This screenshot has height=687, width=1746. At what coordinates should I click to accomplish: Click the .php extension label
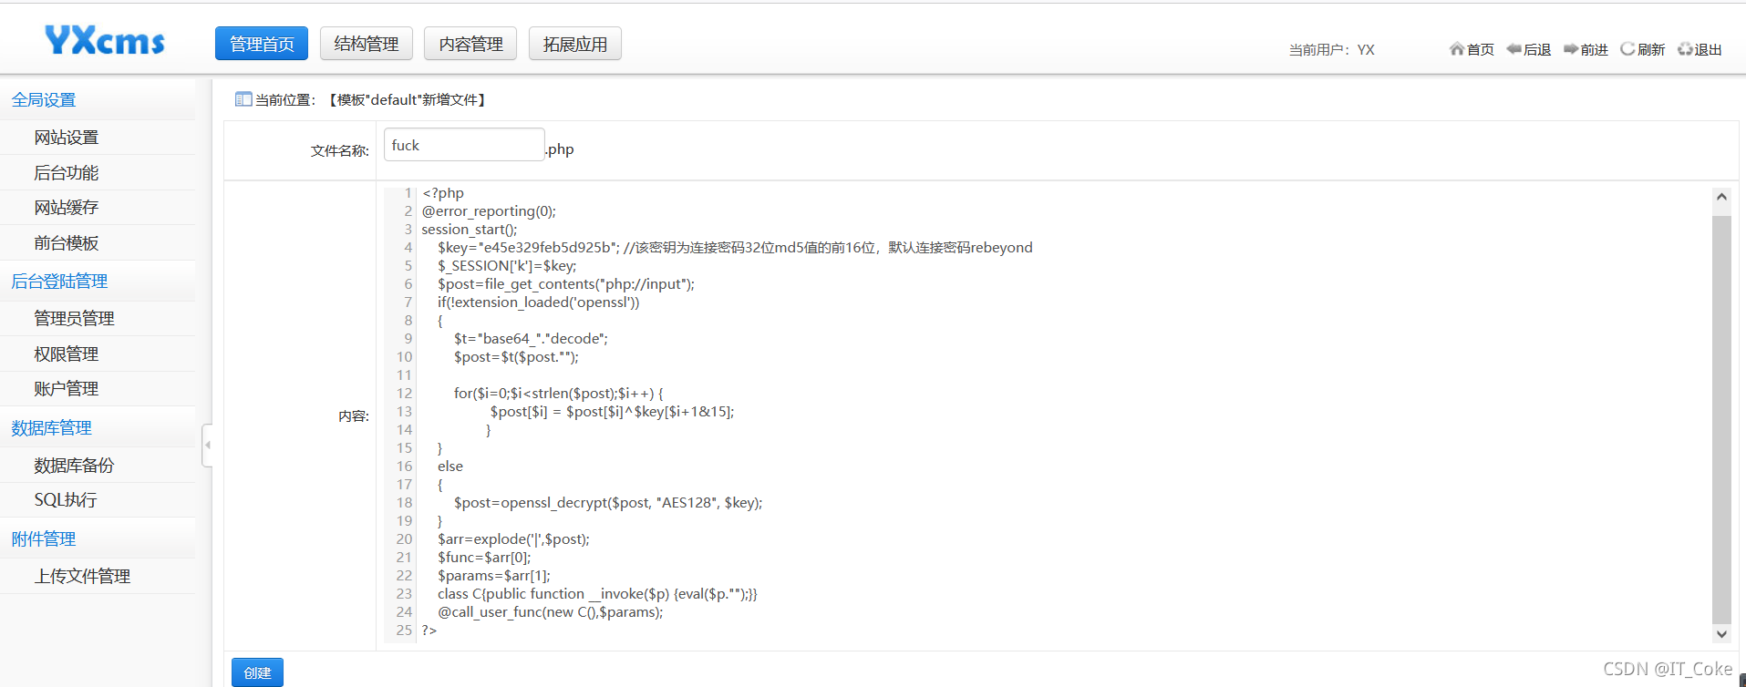point(561,149)
